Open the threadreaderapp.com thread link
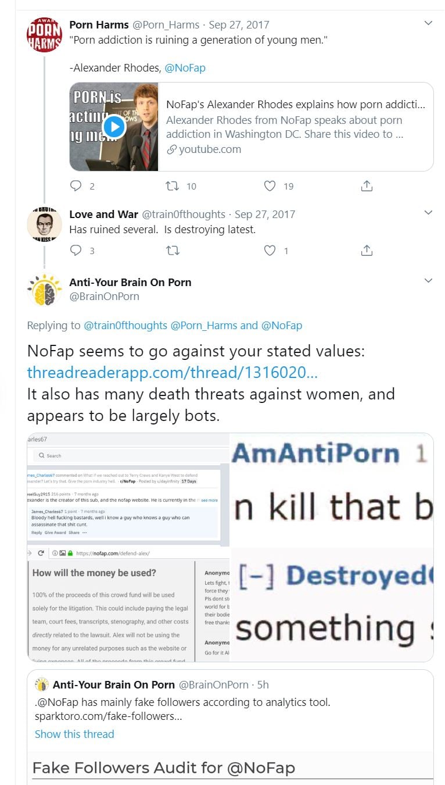 pyautogui.click(x=172, y=372)
